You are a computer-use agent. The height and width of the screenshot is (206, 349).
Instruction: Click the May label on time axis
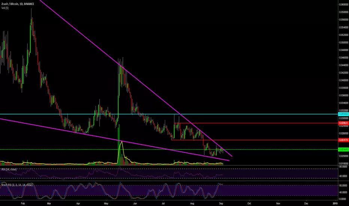click(106, 203)
